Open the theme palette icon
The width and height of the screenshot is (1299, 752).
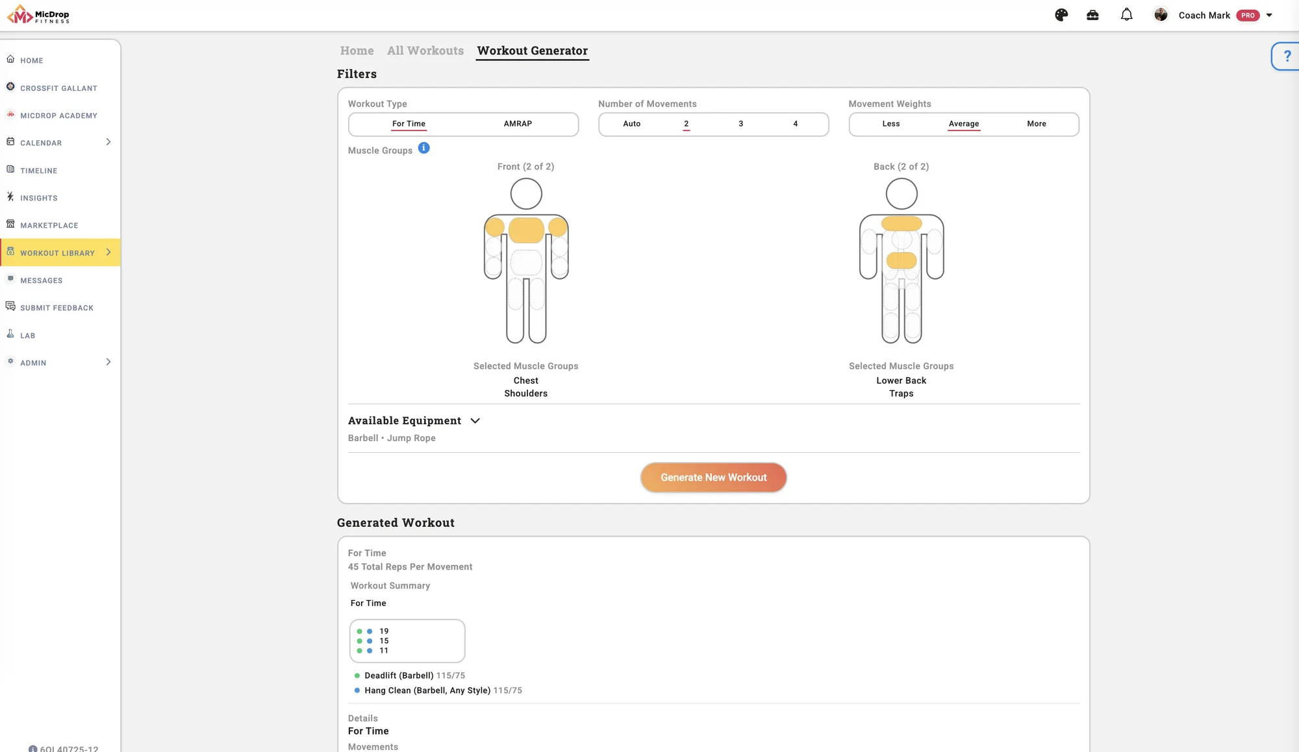(1061, 15)
